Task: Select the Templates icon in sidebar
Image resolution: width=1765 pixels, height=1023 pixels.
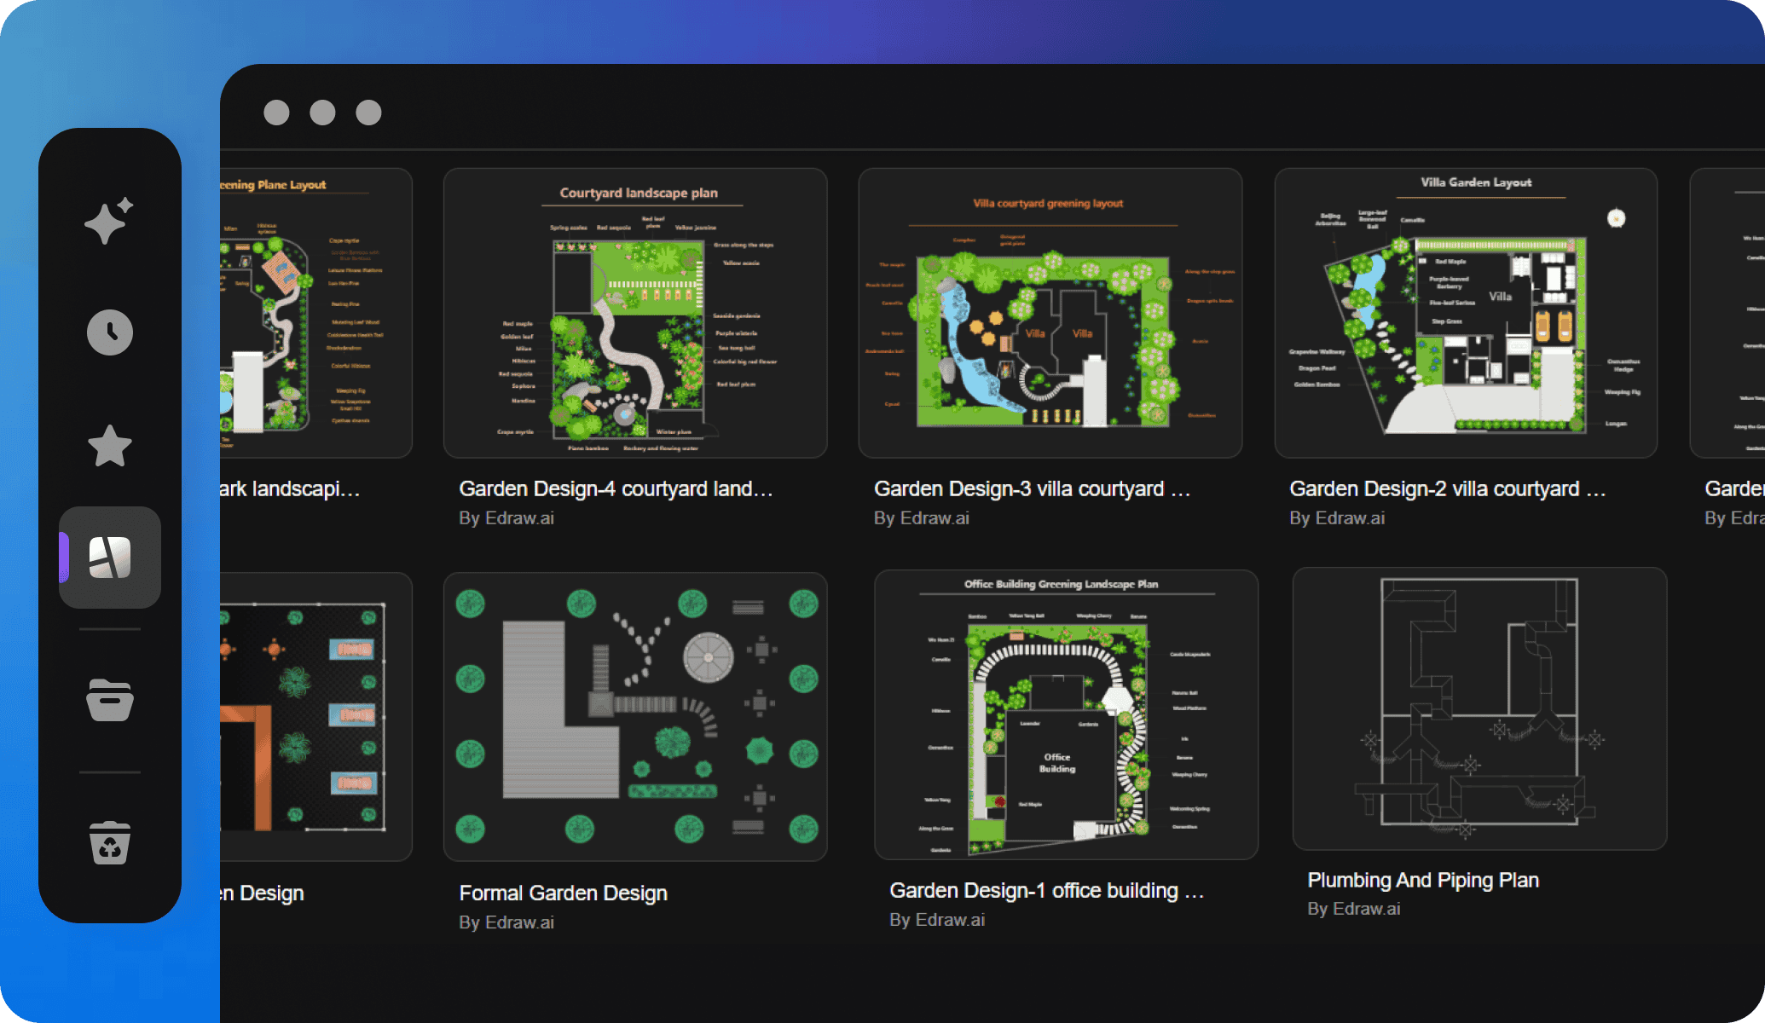Action: (x=110, y=558)
